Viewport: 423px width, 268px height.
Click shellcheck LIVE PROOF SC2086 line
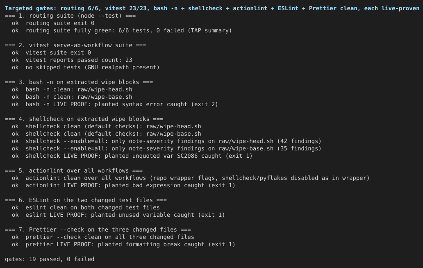click(132, 156)
